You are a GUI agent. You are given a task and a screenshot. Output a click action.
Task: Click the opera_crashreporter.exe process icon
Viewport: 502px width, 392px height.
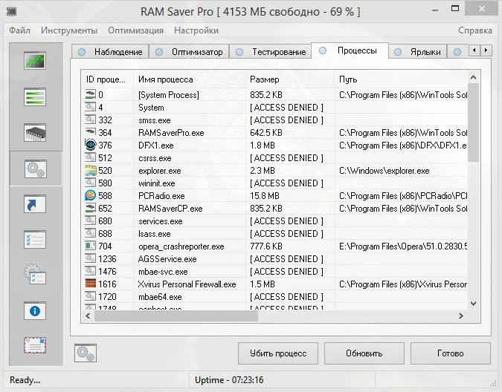(90, 246)
